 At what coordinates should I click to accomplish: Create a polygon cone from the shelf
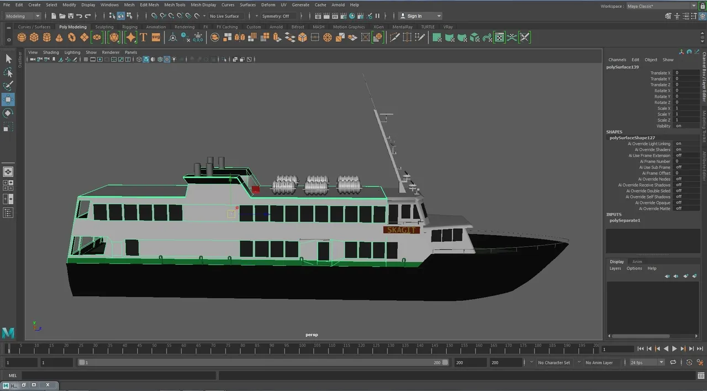(x=59, y=38)
